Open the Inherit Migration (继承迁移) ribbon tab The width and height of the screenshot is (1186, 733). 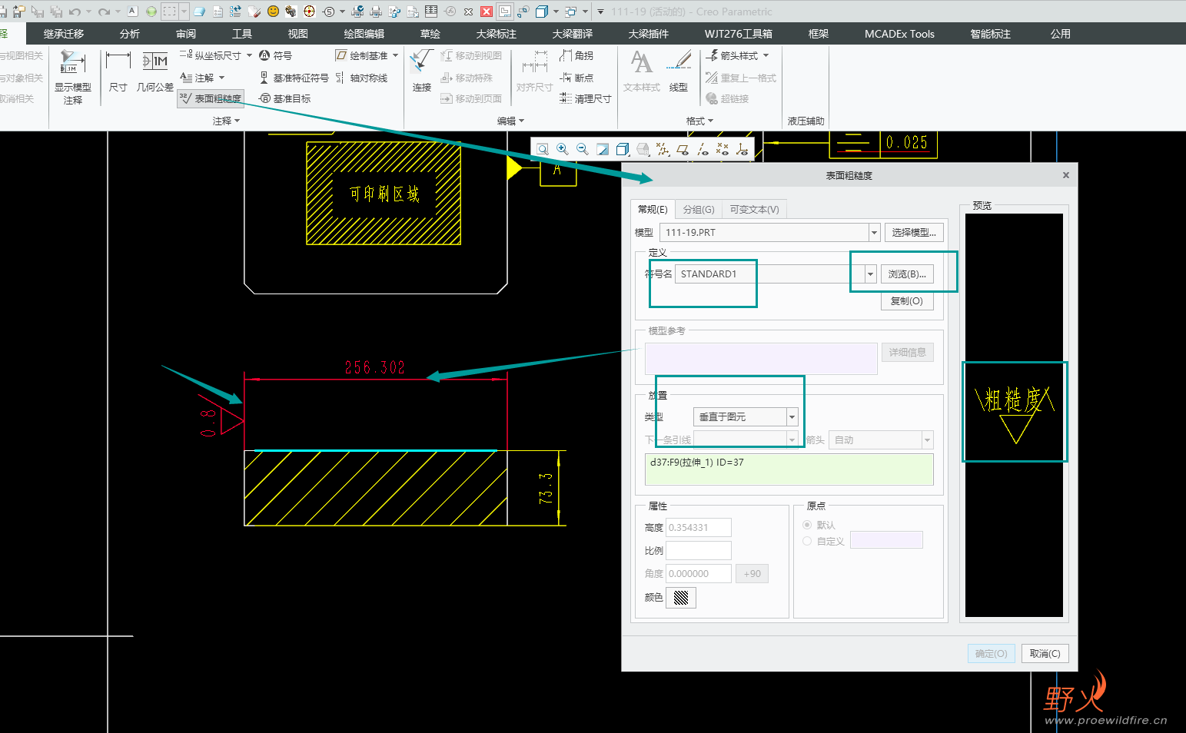pos(64,34)
